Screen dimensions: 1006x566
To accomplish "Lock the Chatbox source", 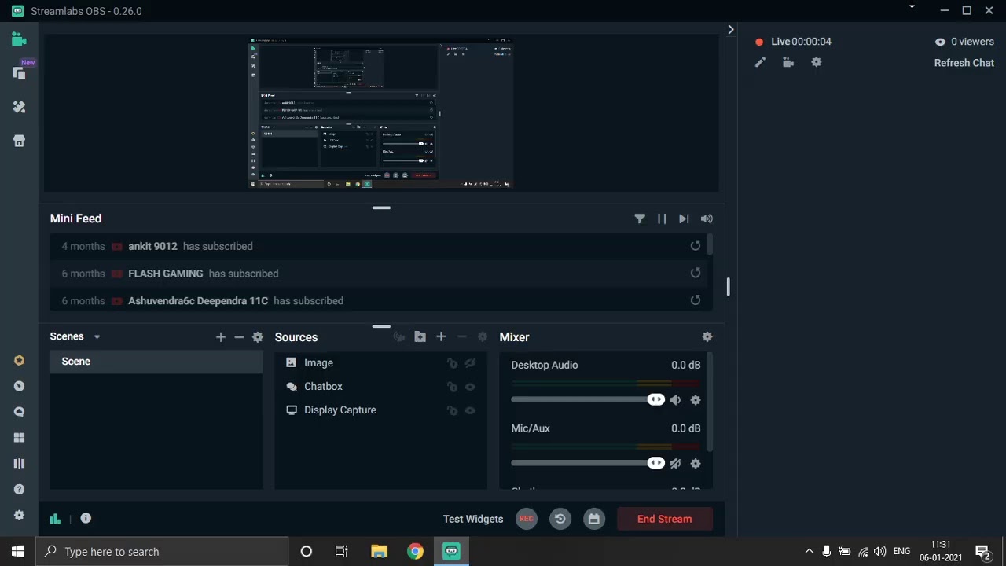I will (x=452, y=387).
